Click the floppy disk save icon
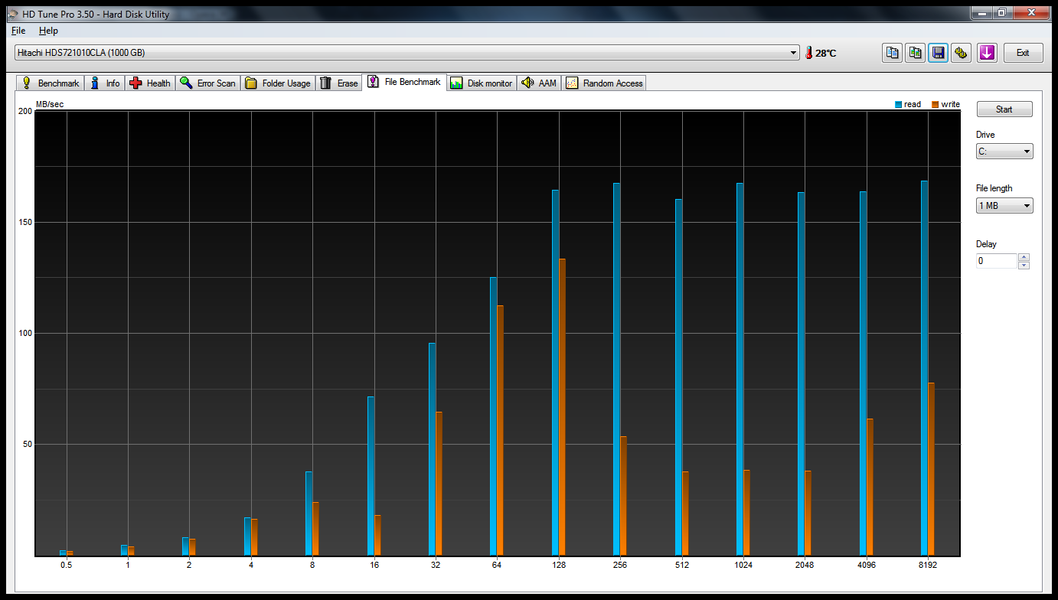 coord(938,53)
